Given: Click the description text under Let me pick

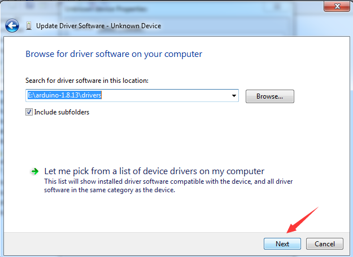Looking at the screenshot, I should point(168,186).
